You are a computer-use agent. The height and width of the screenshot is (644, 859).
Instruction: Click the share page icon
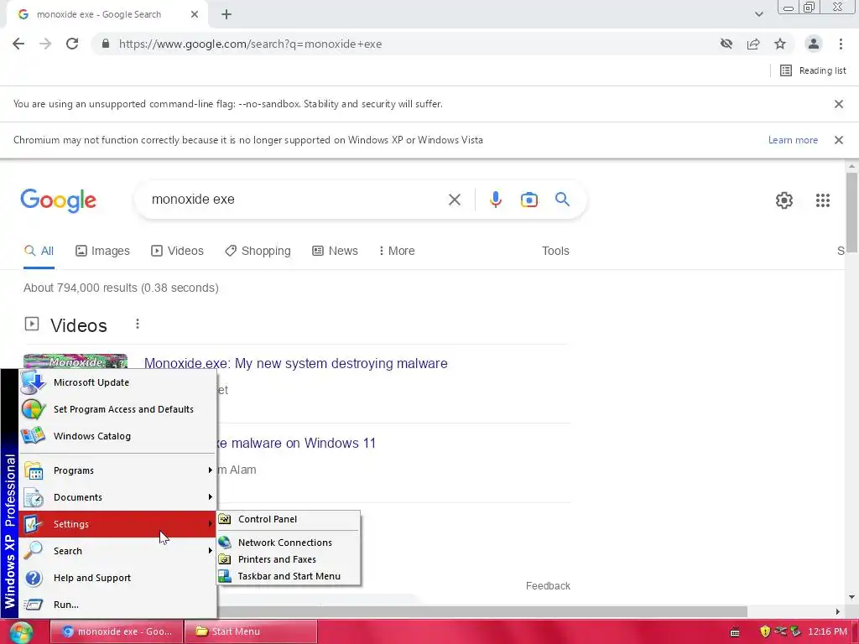coord(753,44)
